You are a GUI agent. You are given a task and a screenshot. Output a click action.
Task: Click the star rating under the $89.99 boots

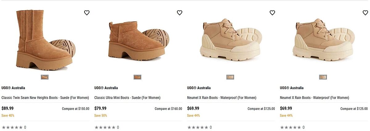point(12,127)
